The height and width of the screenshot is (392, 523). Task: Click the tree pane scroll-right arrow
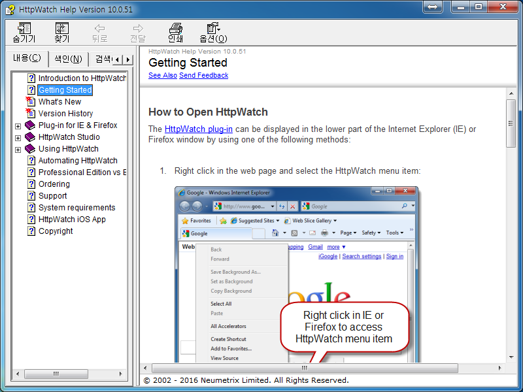121,374
